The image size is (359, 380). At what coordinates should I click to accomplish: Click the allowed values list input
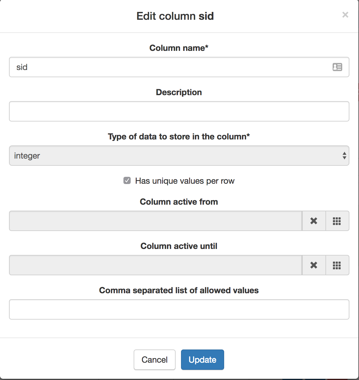pyautogui.click(x=179, y=309)
